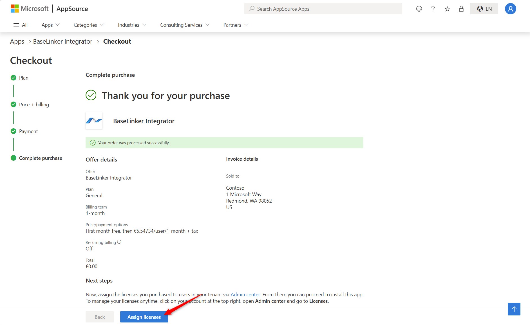Expand the Partners dropdown

236,25
